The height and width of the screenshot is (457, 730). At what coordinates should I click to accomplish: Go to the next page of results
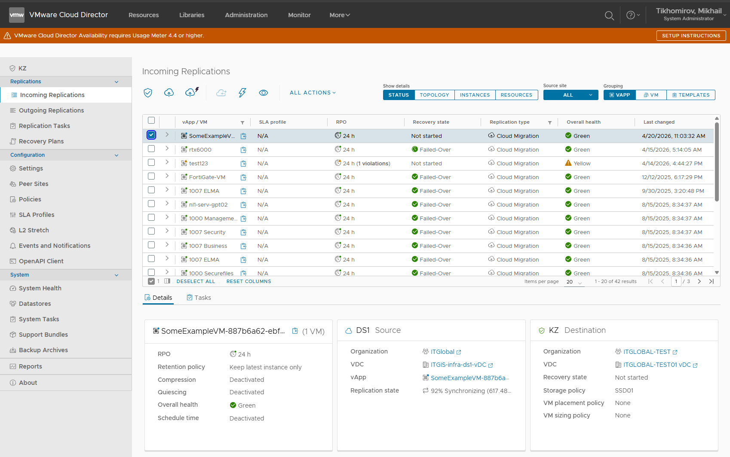click(x=699, y=281)
